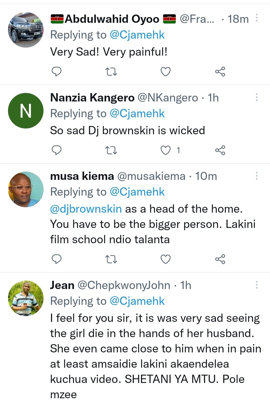This screenshot has height=403, width=270.
Task: Retweet musa kiema's film school tweet
Action: 111,259
